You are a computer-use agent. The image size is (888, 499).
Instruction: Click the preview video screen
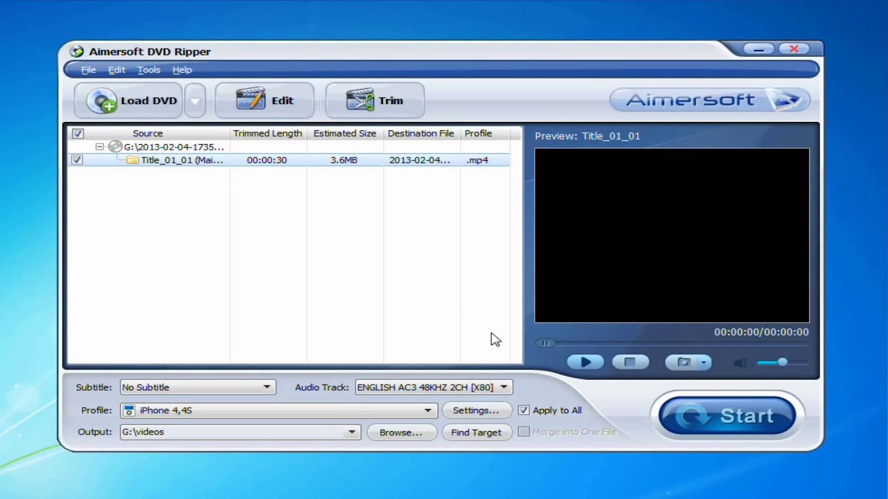click(x=672, y=236)
